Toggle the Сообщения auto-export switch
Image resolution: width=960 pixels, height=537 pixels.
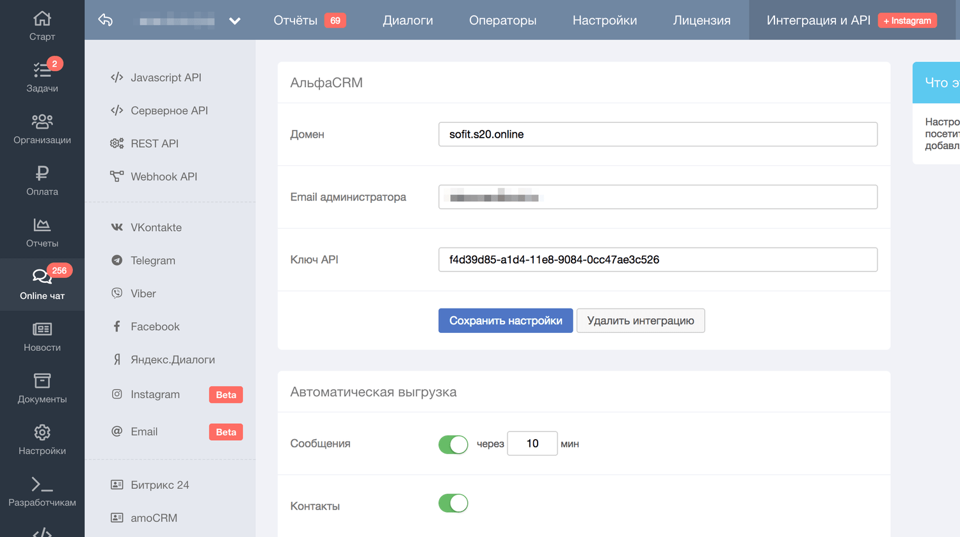tap(453, 444)
